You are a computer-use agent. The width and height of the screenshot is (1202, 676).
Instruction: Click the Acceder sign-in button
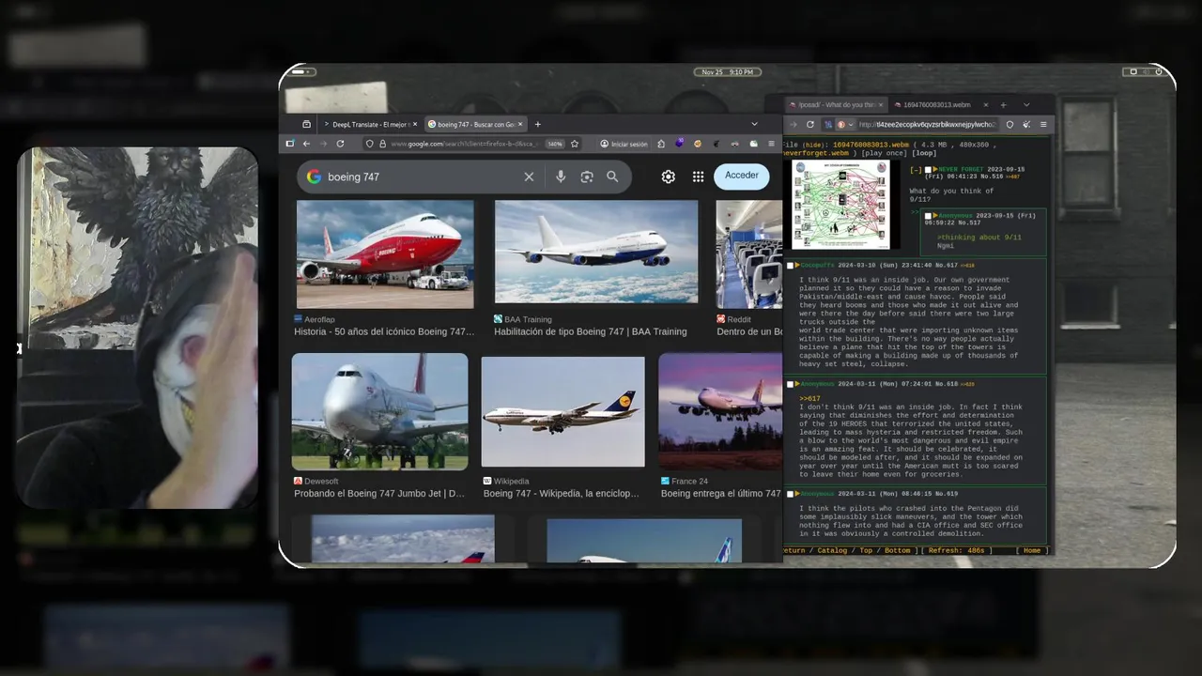[741, 176]
